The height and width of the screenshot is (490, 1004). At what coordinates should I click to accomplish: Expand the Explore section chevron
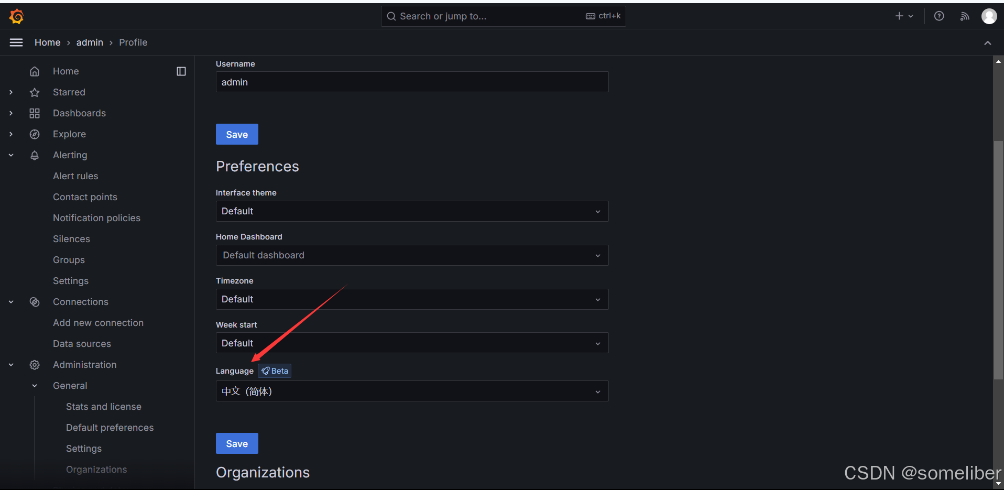point(11,134)
